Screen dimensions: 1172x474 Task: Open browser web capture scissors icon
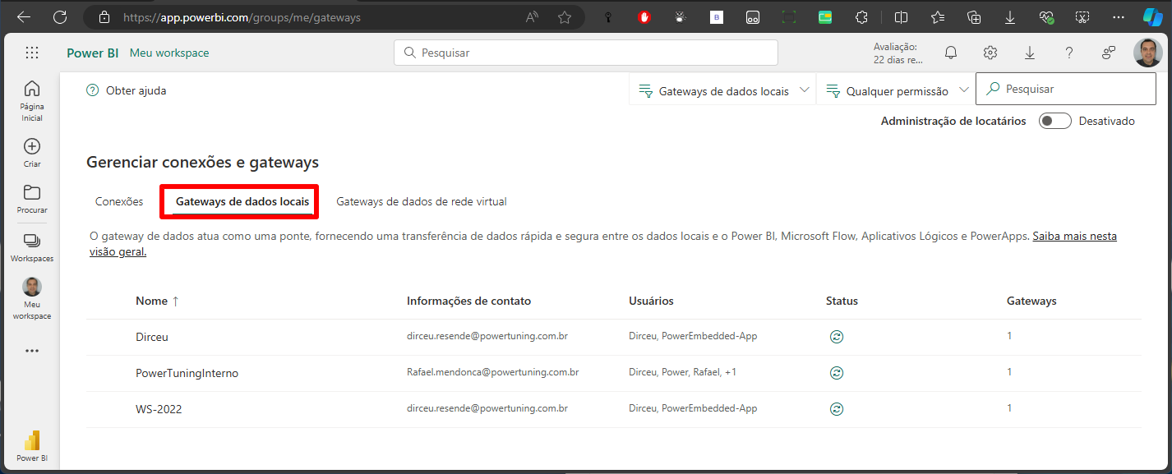1082,17
